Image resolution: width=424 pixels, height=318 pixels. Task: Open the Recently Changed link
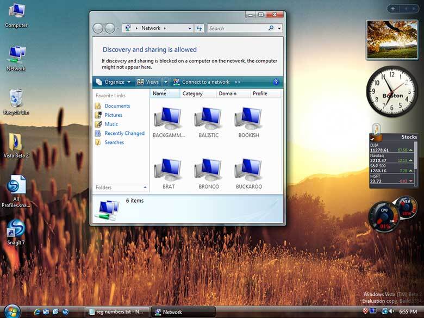coord(120,133)
